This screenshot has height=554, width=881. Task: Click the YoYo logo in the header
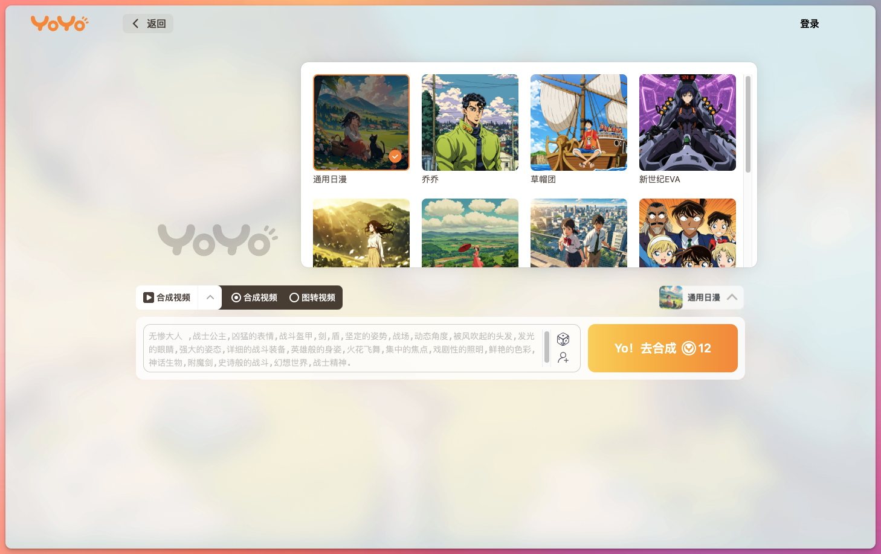point(59,23)
